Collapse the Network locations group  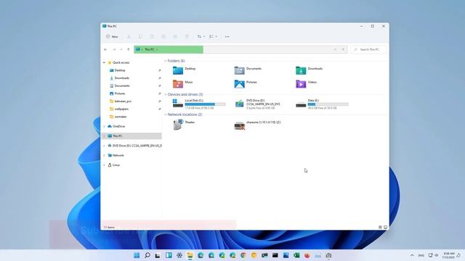click(x=166, y=115)
